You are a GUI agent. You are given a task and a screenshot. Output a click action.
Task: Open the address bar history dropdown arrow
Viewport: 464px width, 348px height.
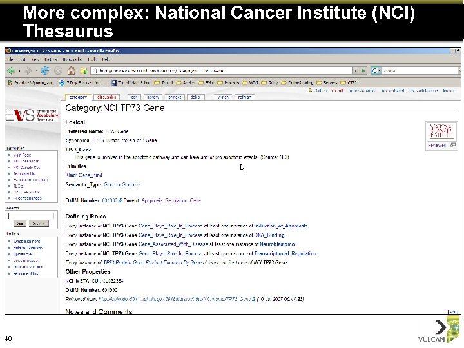[355, 71]
